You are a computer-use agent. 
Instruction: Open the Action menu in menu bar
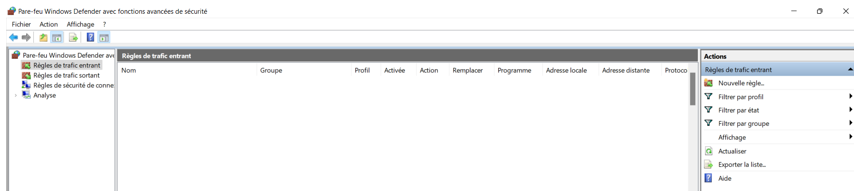[x=48, y=24]
